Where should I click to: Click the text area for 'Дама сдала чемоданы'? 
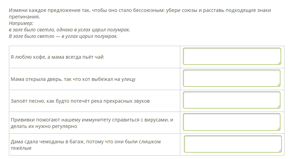233,144
